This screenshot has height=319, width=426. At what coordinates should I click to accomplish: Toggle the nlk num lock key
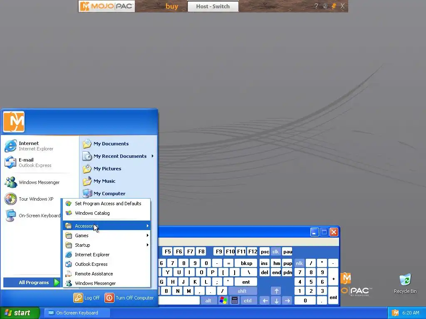[x=299, y=263]
